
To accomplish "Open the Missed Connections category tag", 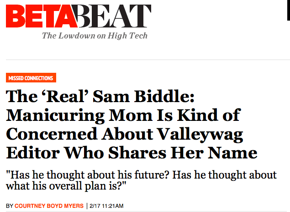I will click(x=31, y=78).
